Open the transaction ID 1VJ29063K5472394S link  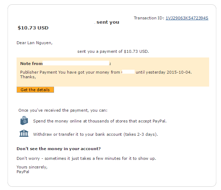(186, 18)
